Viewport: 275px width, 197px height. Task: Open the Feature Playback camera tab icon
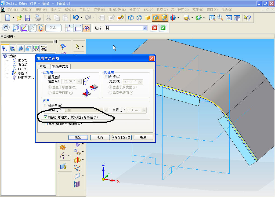pyautogui.click(x=44, y=48)
